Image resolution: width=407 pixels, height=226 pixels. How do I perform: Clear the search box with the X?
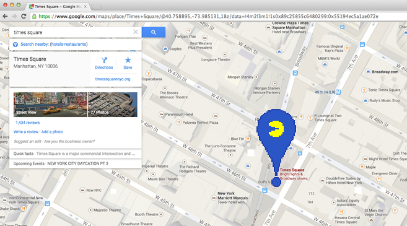(x=136, y=32)
